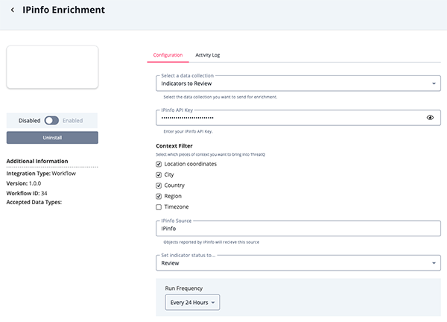The height and width of the screenshot is (322, 447).
Task: Uncheck the Region checkbox
Action: (159, 196)
